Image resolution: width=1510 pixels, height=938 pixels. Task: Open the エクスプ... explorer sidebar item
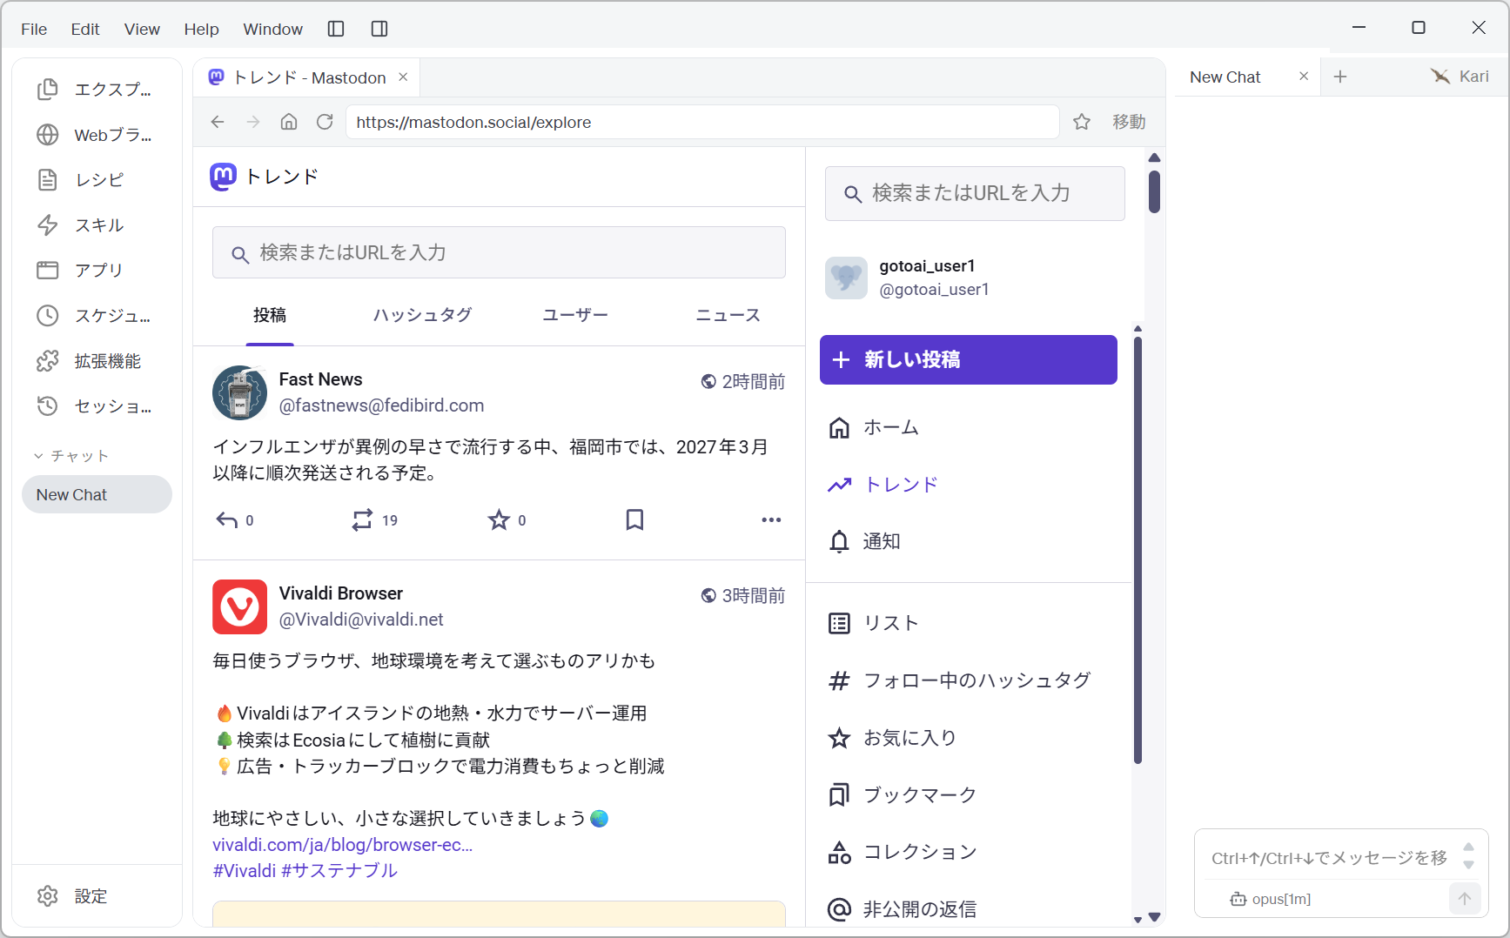click(97, 89)
